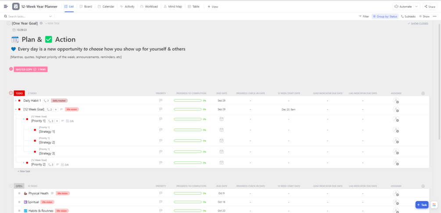Viewport: 441px width, 213px height.
Task: Add a subtask to [Priority 1]
Action: tap(57, 121)
